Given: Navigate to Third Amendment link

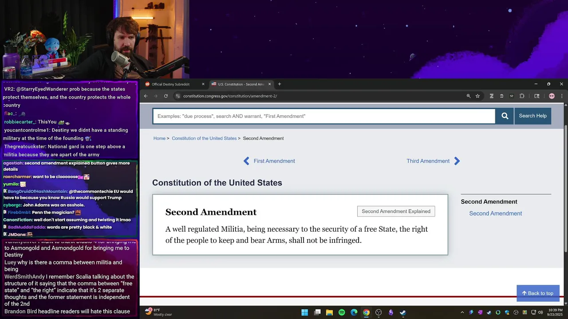Looking at the screenshot, I should tap(428, 161).
